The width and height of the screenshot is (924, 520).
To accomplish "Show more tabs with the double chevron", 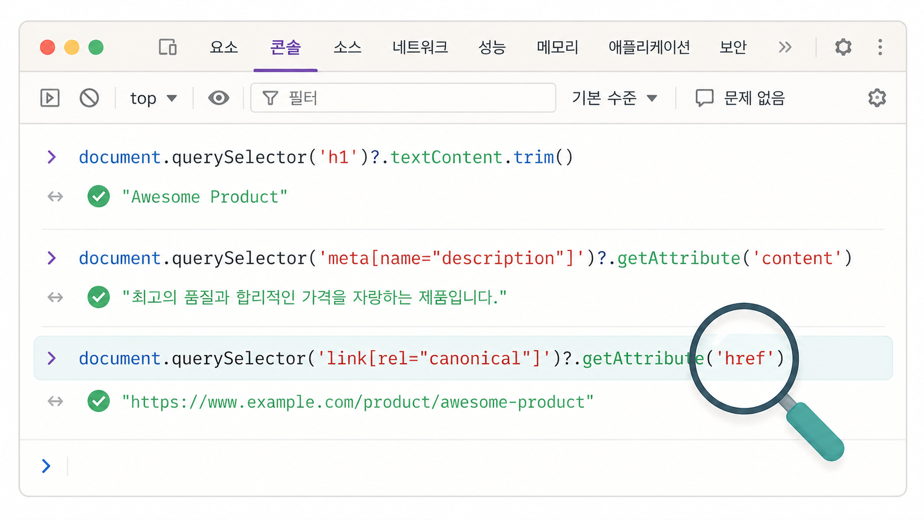I will 785,47.
